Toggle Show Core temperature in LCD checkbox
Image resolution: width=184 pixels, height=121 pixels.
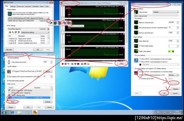click(140, 75)
